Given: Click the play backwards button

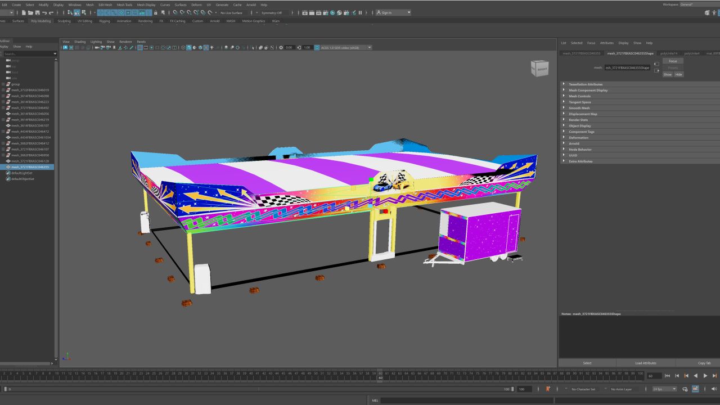Looking at the screenshot, I should click(695, 376).
